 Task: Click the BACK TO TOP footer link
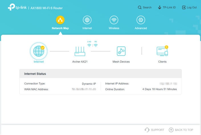184,130
